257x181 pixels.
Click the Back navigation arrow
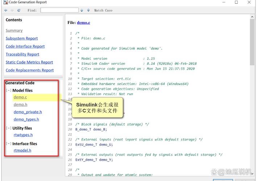tap(6, 10)
